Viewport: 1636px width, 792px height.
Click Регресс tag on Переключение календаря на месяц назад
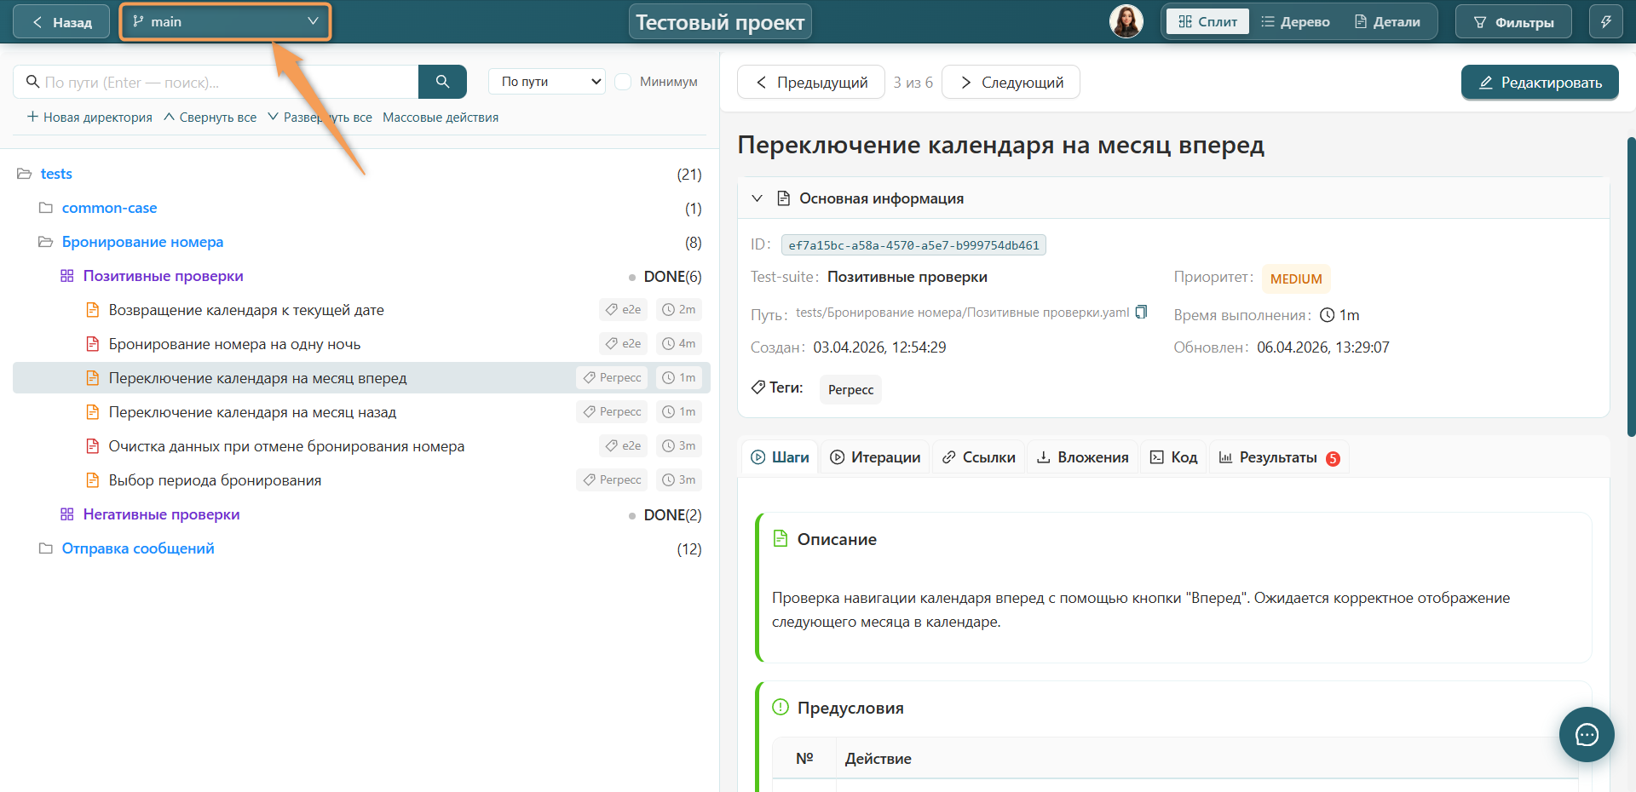pos(612,412)
